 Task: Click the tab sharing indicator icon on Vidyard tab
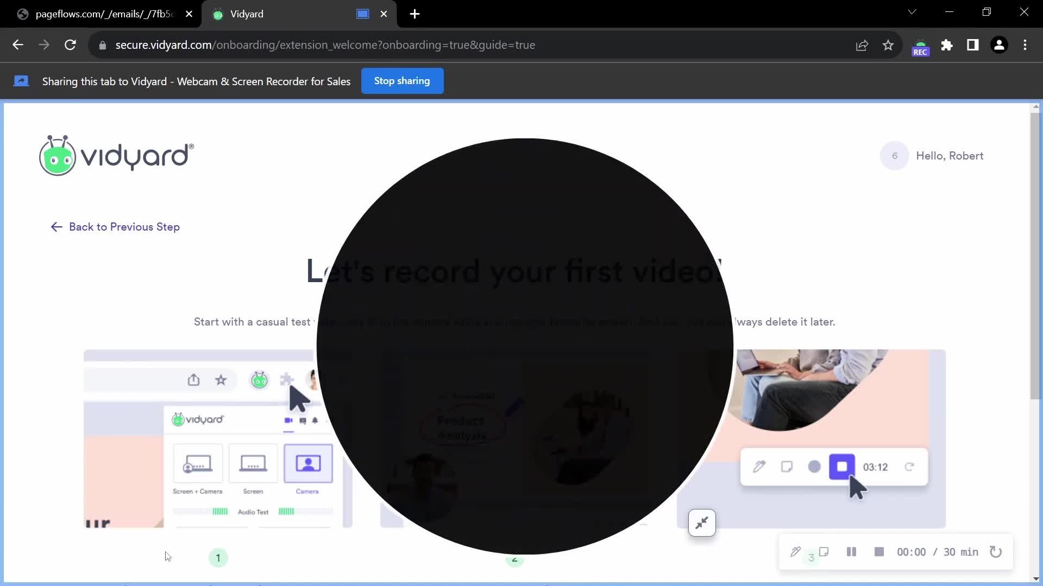coord(362,14)
